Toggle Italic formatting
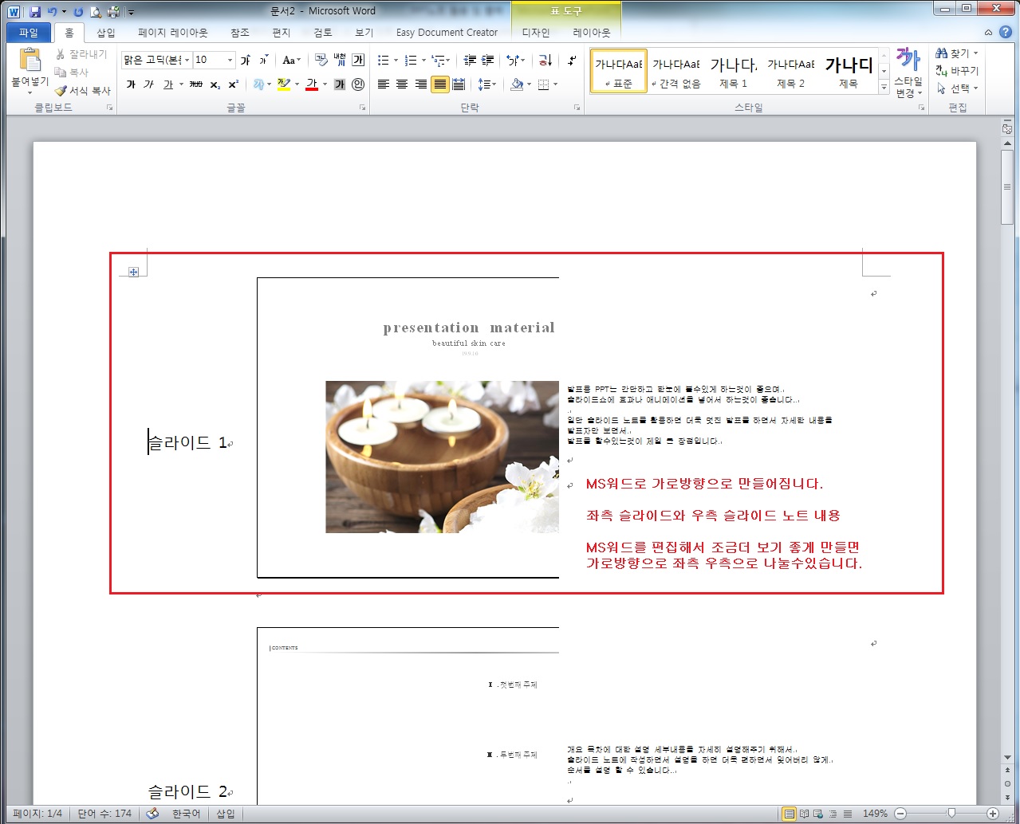The image size is (1020, 824). 149,84
